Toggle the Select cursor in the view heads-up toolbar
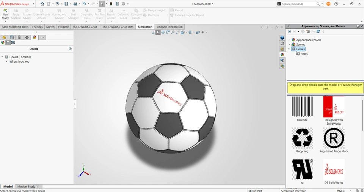364x192 pixels. pyautogui.click(x=158, y=33)
